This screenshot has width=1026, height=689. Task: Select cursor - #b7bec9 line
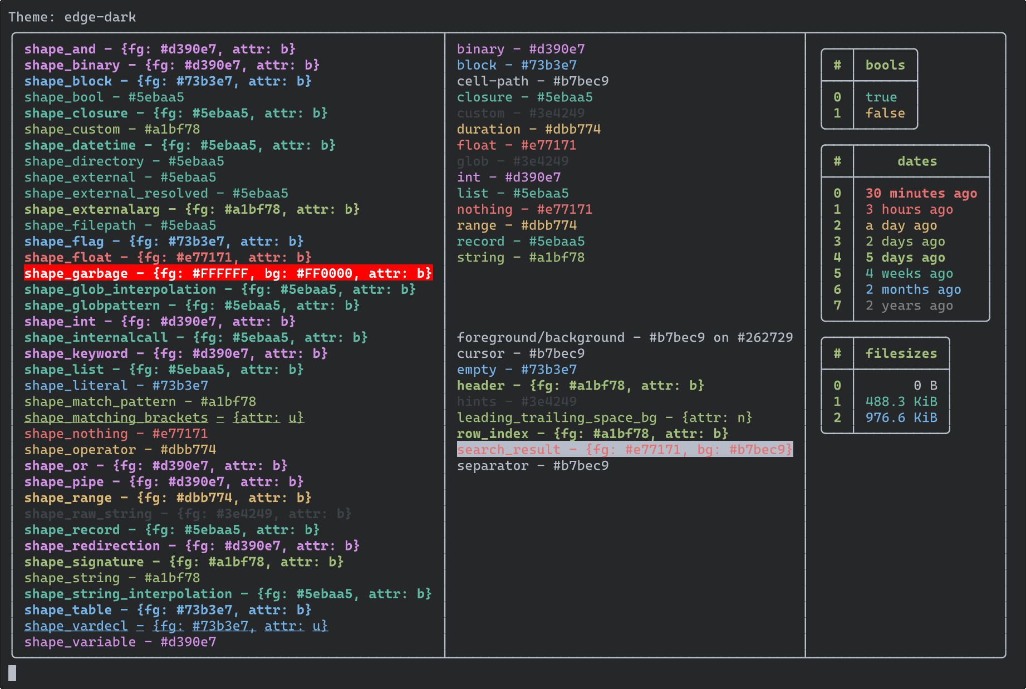tap(521, 354)
